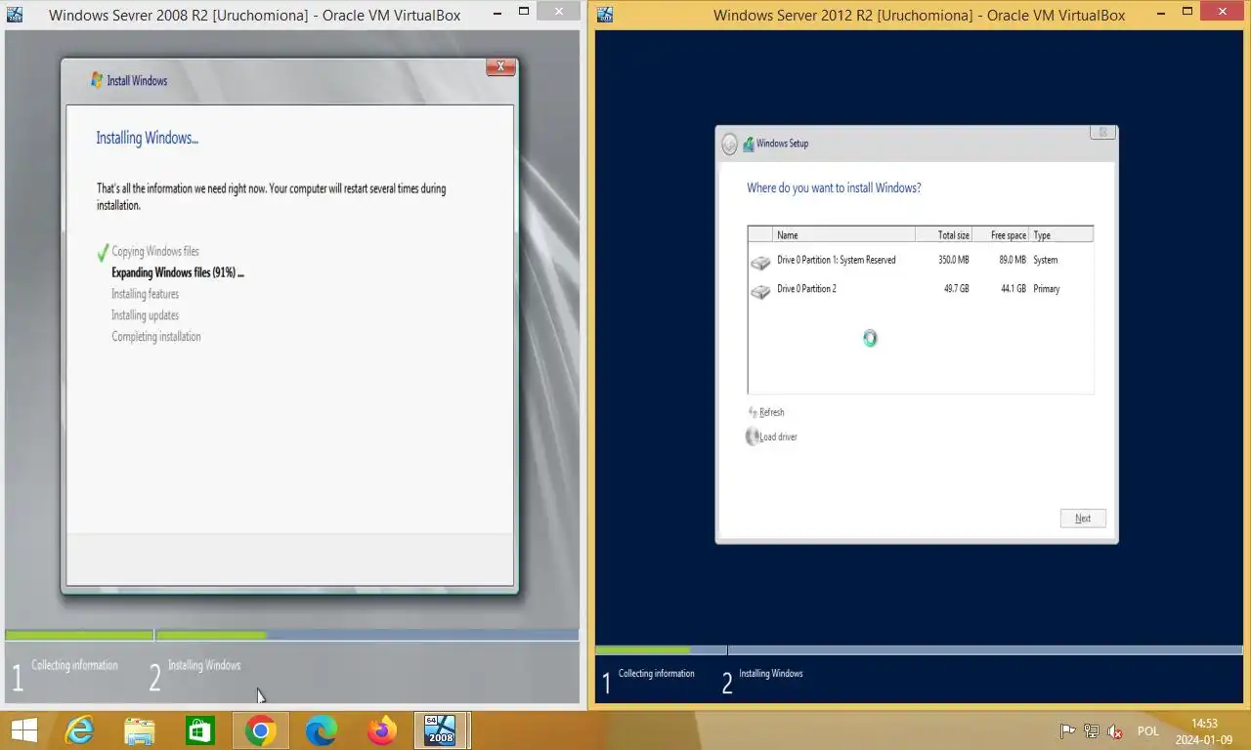Screen dimensions: 1251x750
Task: Click the Refresh link in Windows Setup
Action: pyautogui.click(x=771, y=412)
